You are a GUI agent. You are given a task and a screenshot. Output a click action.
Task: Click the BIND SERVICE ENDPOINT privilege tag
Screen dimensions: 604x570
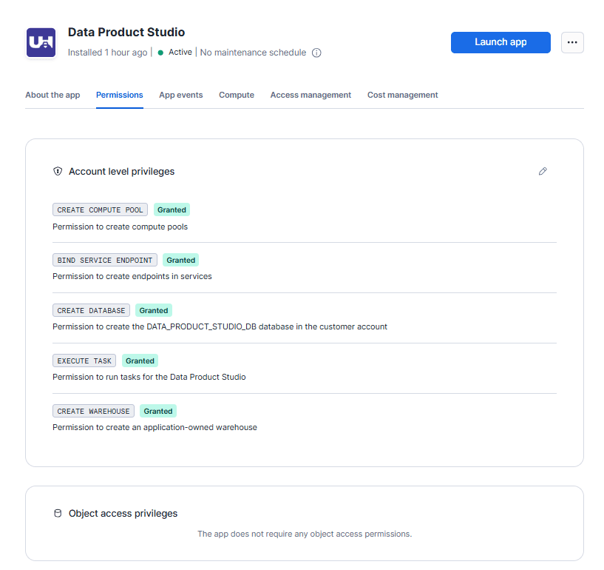point(105,260)
